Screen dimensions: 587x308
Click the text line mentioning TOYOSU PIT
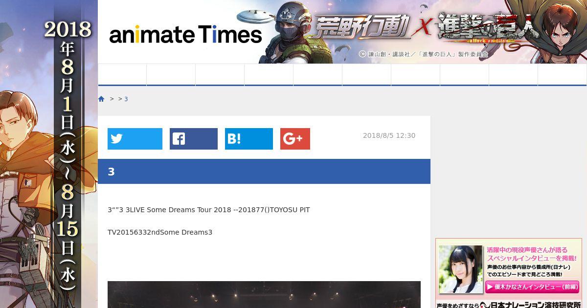coord(209,210)
